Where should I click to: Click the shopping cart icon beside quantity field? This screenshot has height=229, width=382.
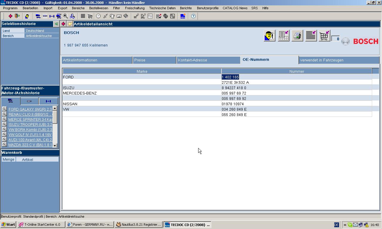(324, 36)
